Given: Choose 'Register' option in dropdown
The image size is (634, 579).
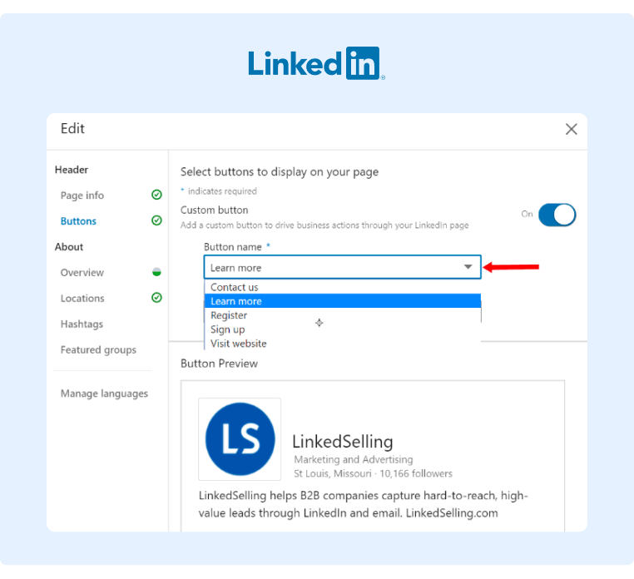Looking at the screenshot, I should click(x=229, y=315).
